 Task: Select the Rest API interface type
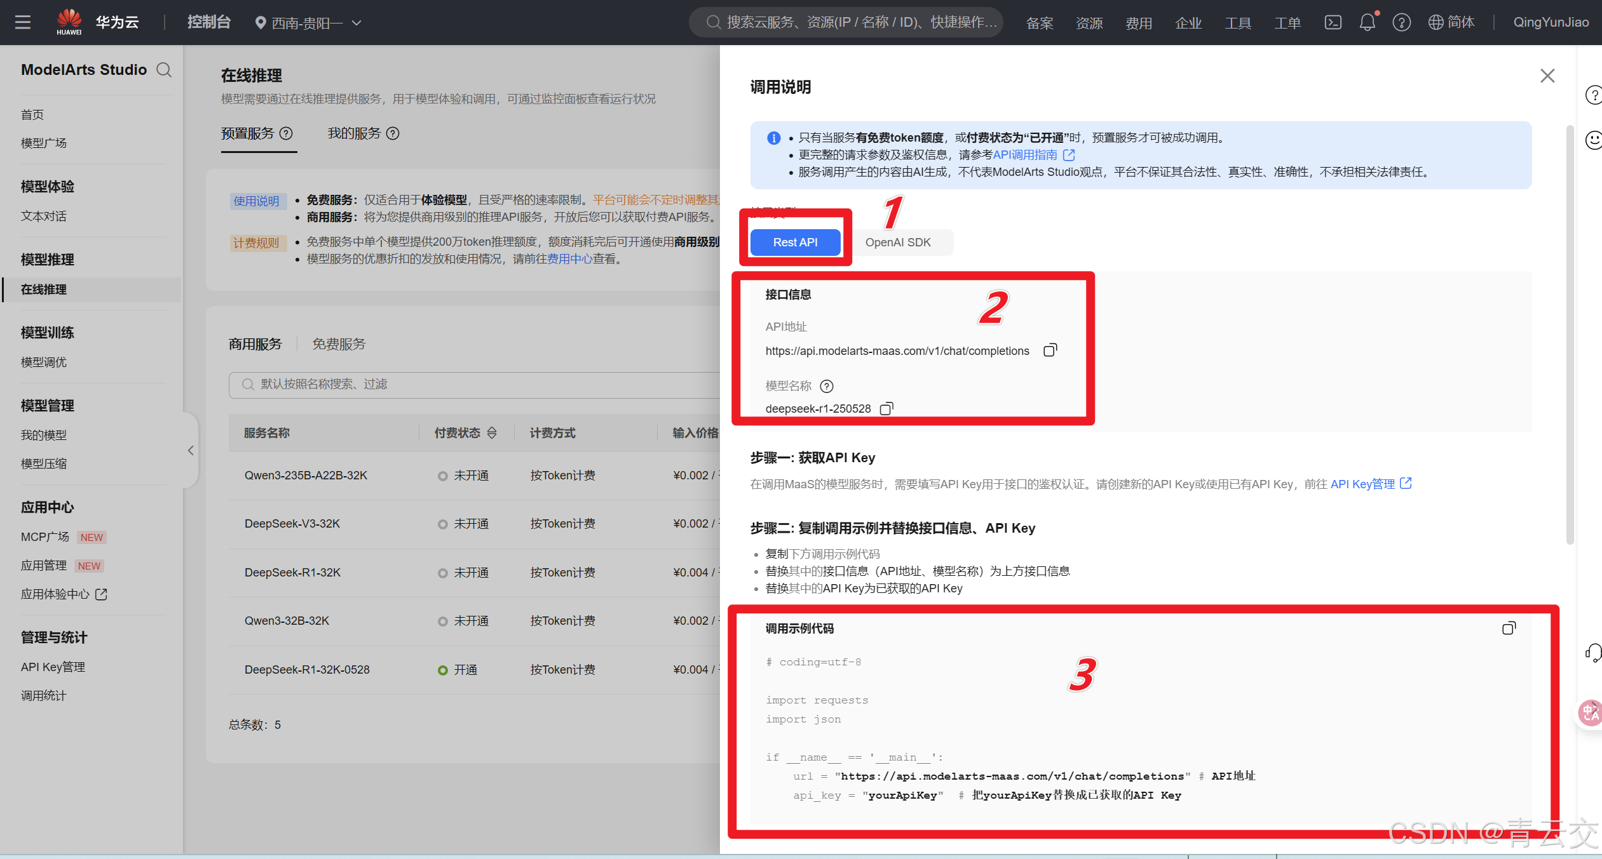pyautogui.click(x=795, y=243)
